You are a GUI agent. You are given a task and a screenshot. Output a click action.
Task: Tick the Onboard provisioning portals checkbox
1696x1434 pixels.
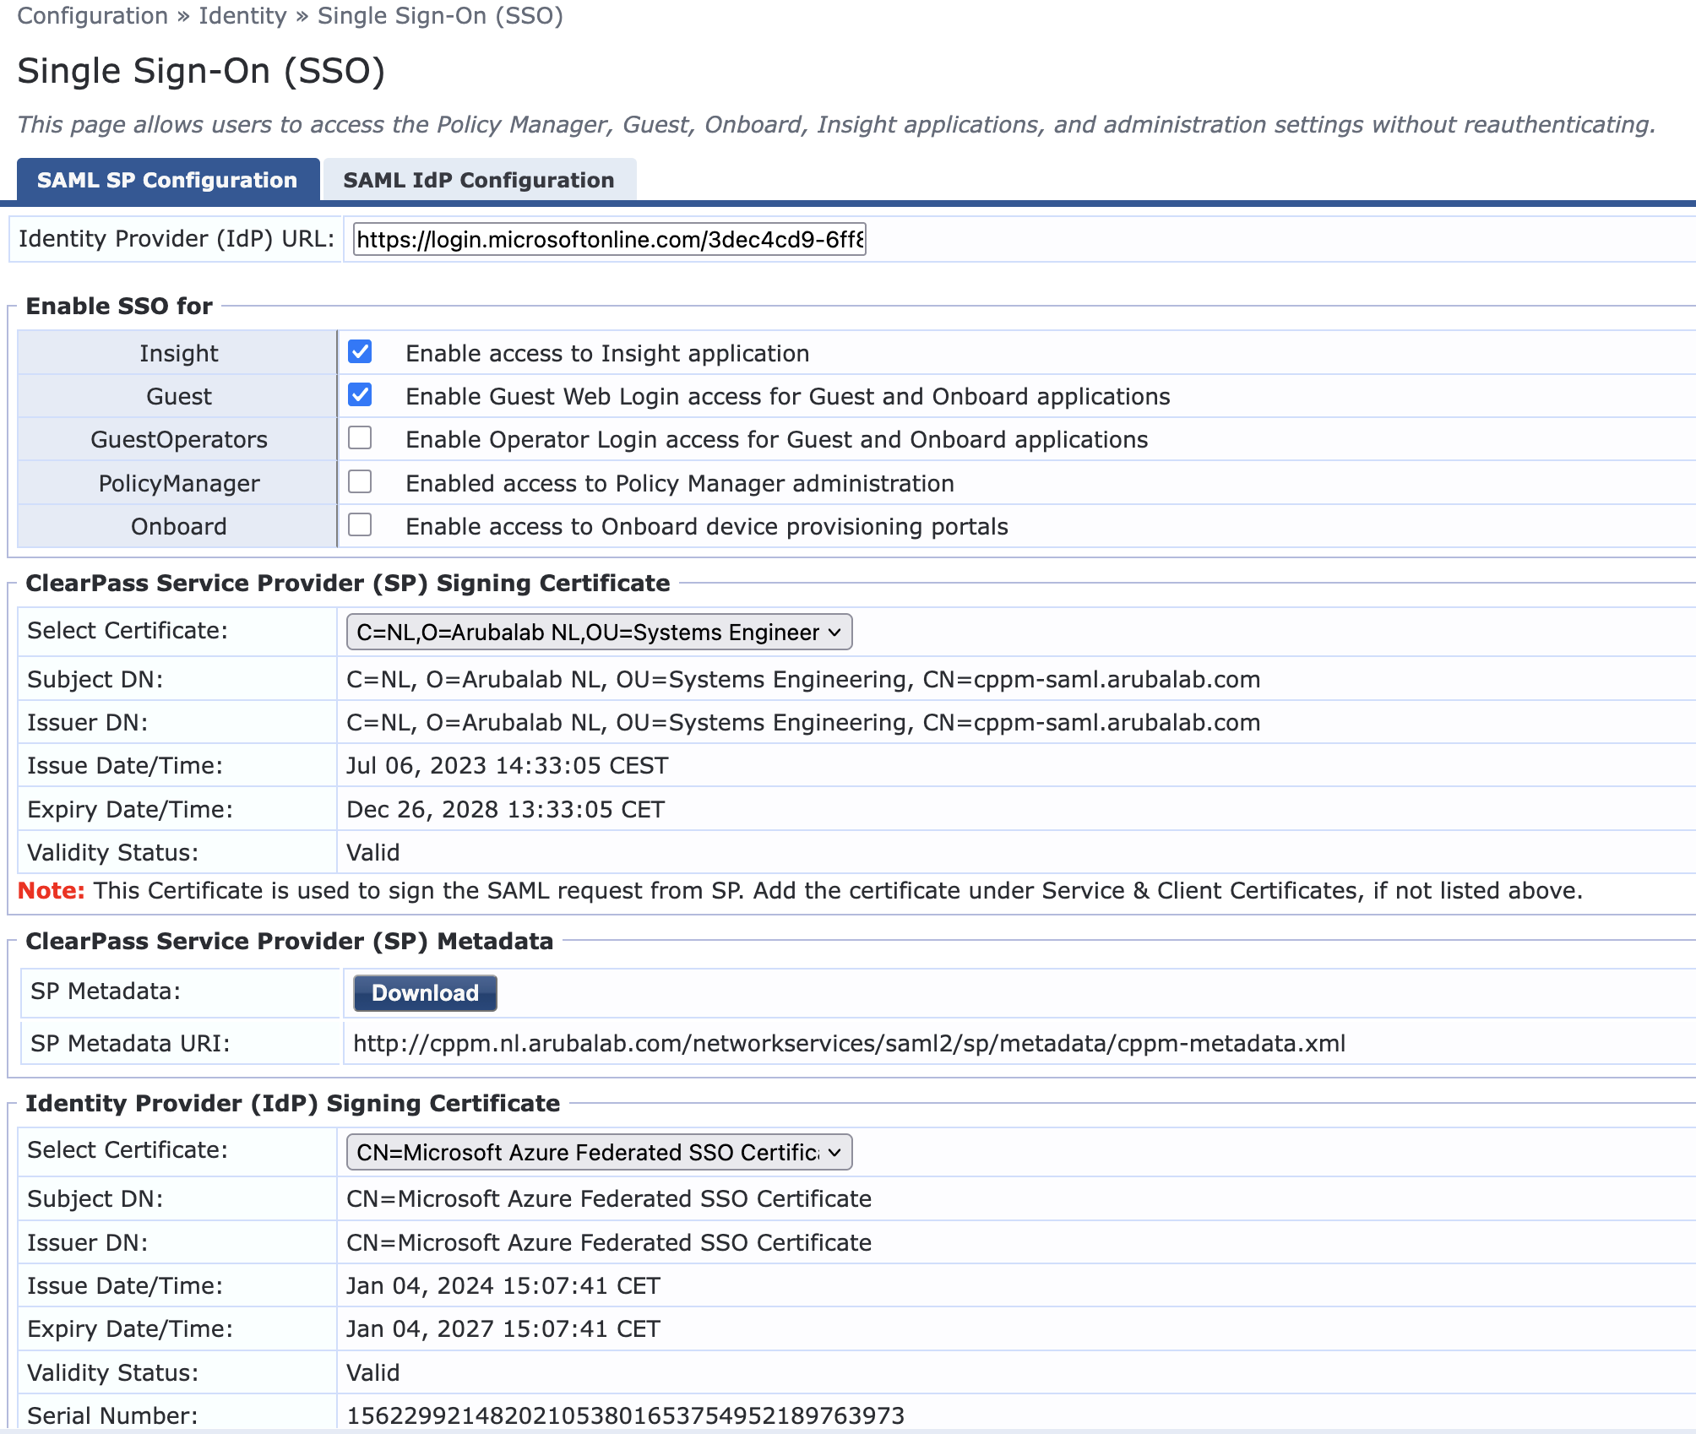360,524
